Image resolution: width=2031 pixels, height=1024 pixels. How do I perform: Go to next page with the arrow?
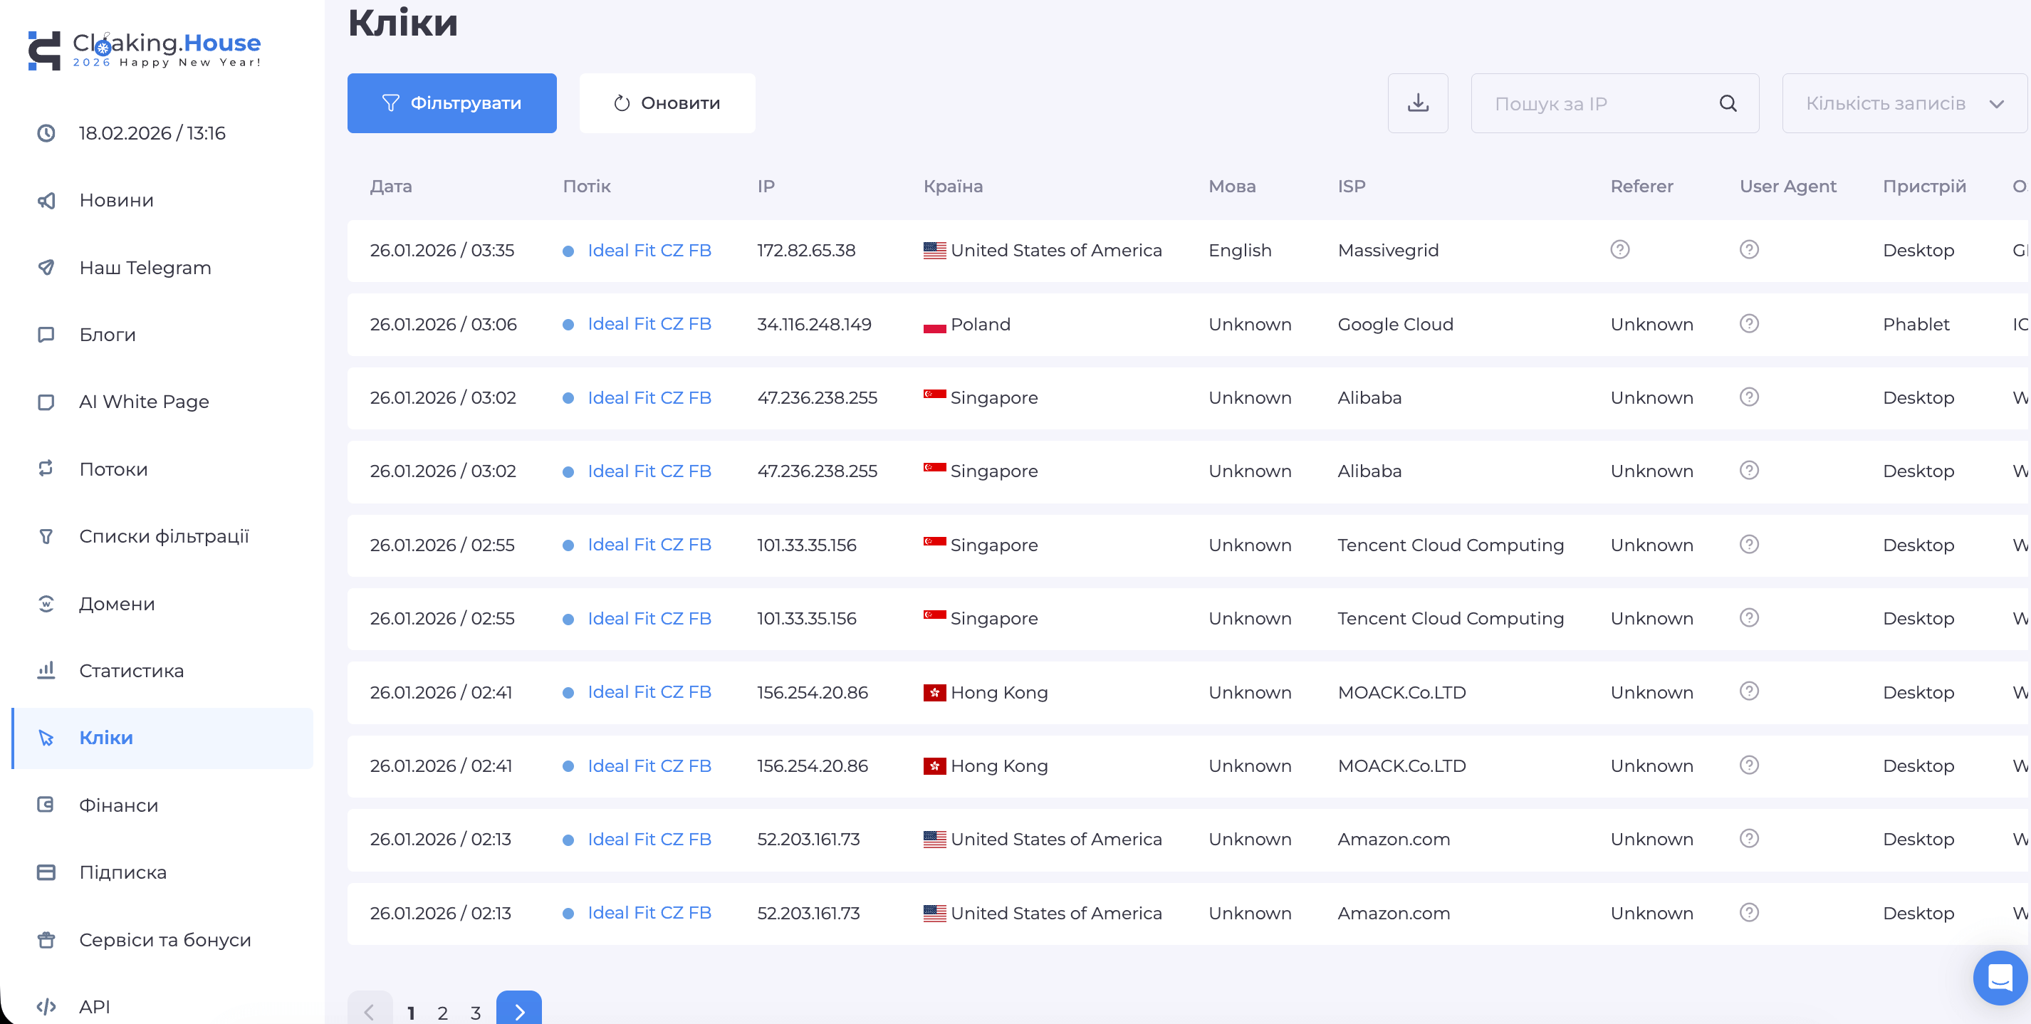click(x=518, y=1010)
